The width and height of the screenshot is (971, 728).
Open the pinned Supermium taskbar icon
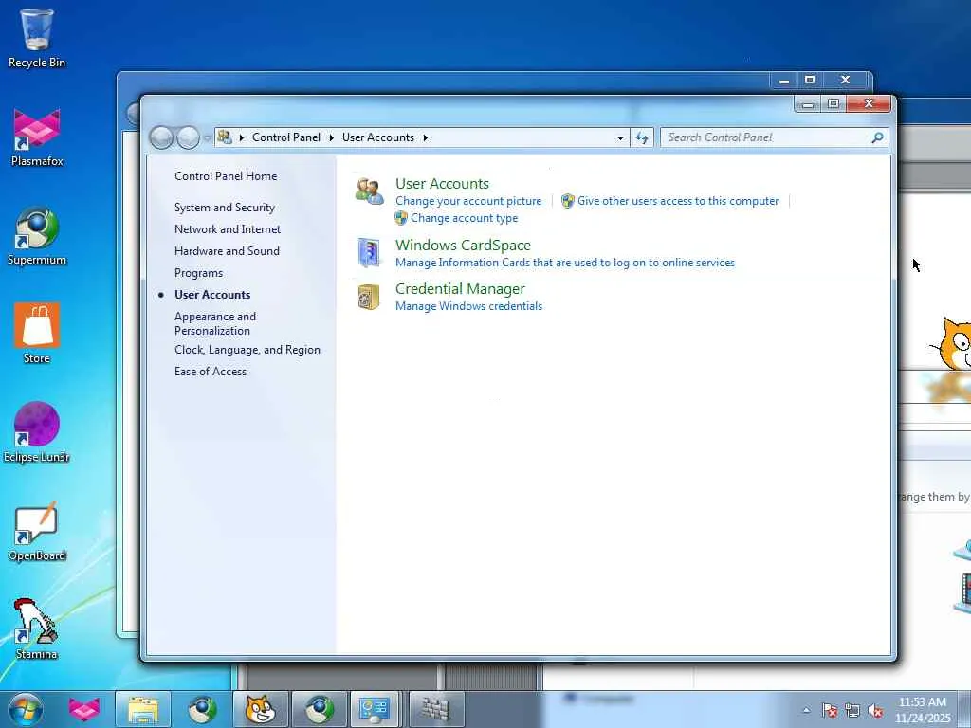203,709
